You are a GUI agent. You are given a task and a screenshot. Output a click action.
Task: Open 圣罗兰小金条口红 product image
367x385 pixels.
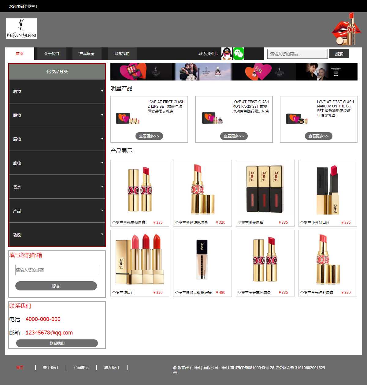click(328, 189)
